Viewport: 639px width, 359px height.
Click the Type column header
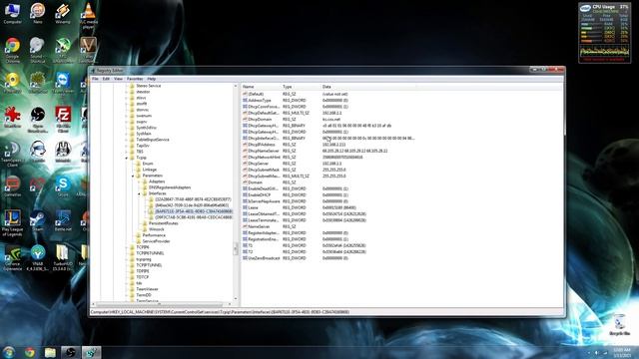click(301, 87)
